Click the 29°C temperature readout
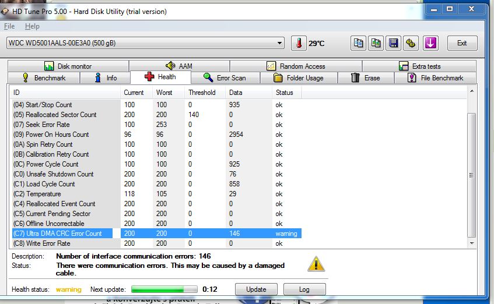 point(316,44)
